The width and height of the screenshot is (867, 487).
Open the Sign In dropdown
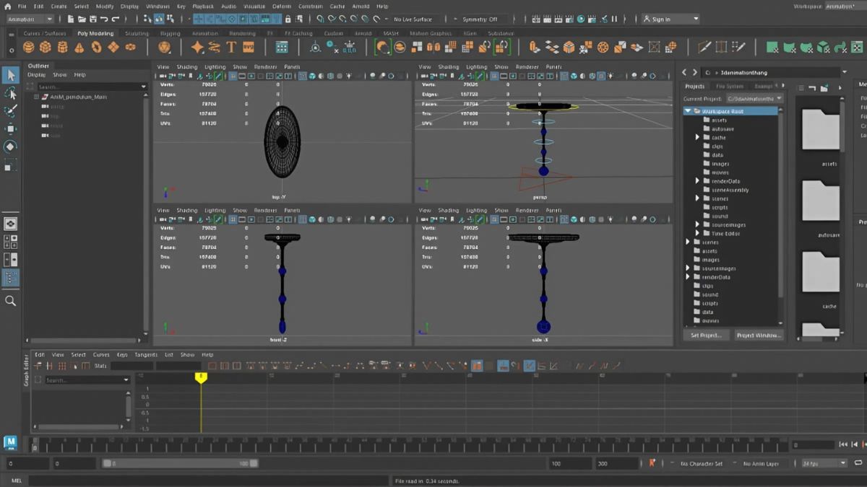pyautogui.click(x=670, y=19)
